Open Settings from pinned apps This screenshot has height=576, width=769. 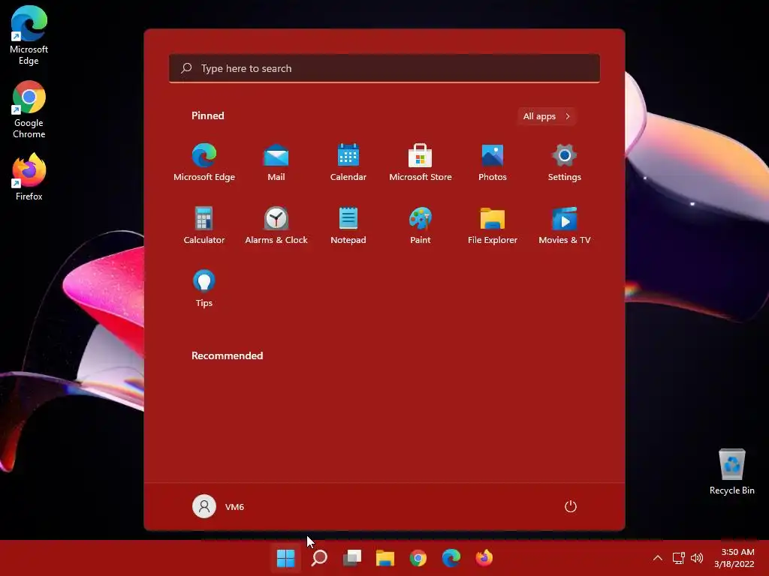(x=565, y=163)
